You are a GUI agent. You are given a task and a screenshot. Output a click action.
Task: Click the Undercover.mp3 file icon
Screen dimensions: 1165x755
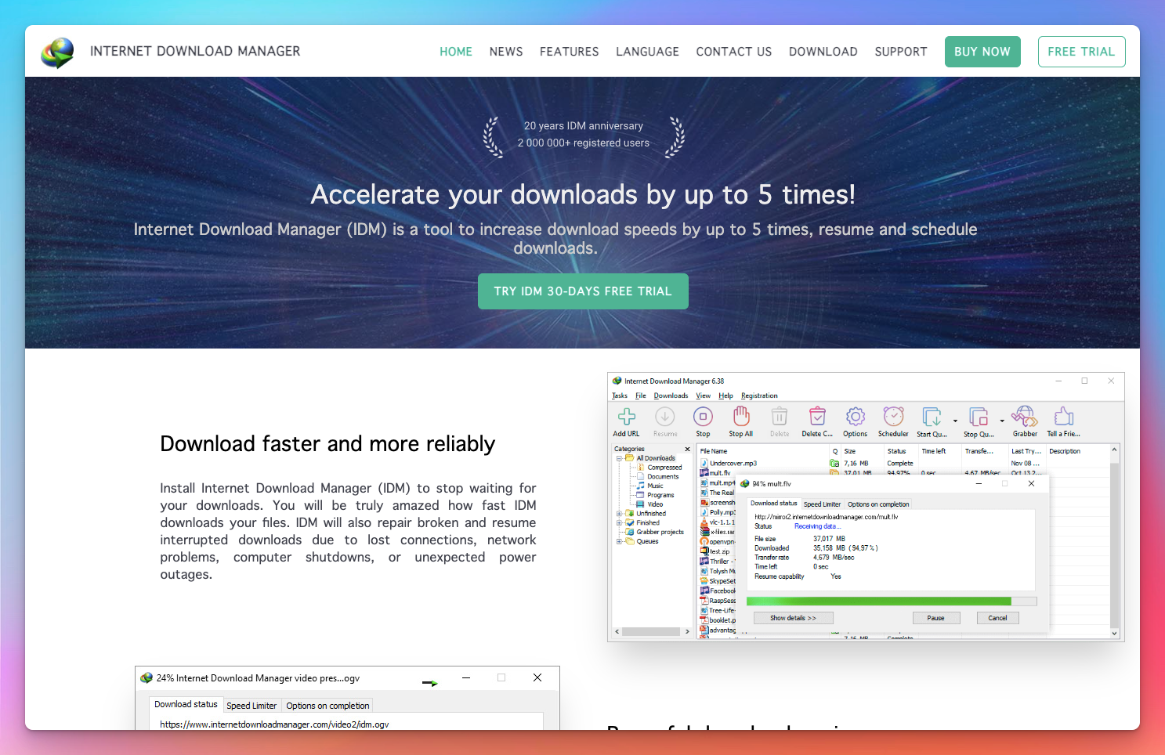704,464
